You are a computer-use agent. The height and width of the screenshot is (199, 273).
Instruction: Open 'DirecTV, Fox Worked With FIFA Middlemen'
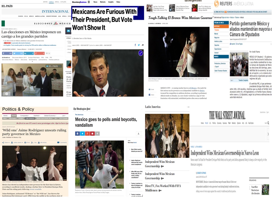point(163,188)
